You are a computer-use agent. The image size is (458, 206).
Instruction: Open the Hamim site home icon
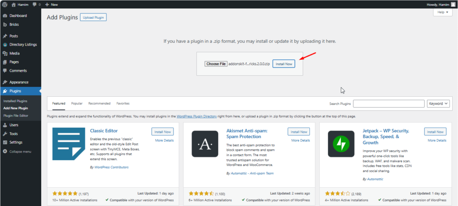point(13,4)
